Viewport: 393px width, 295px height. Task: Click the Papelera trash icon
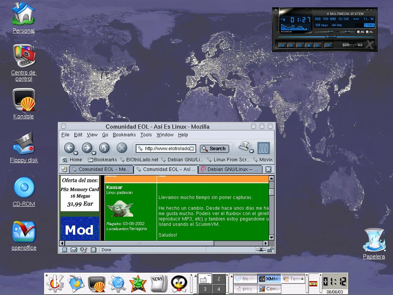point(374,241)
